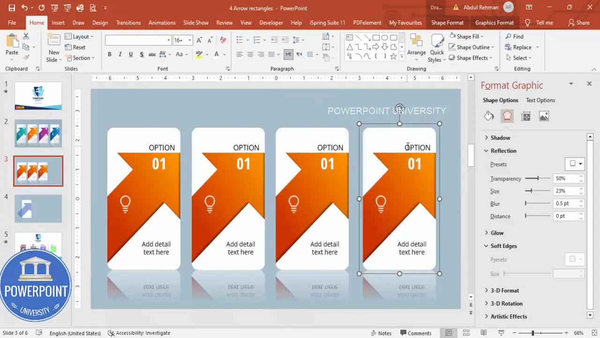Screen dimensions: 600x338
Task: Switch to Normal view icon
Action: pos(449,333)
